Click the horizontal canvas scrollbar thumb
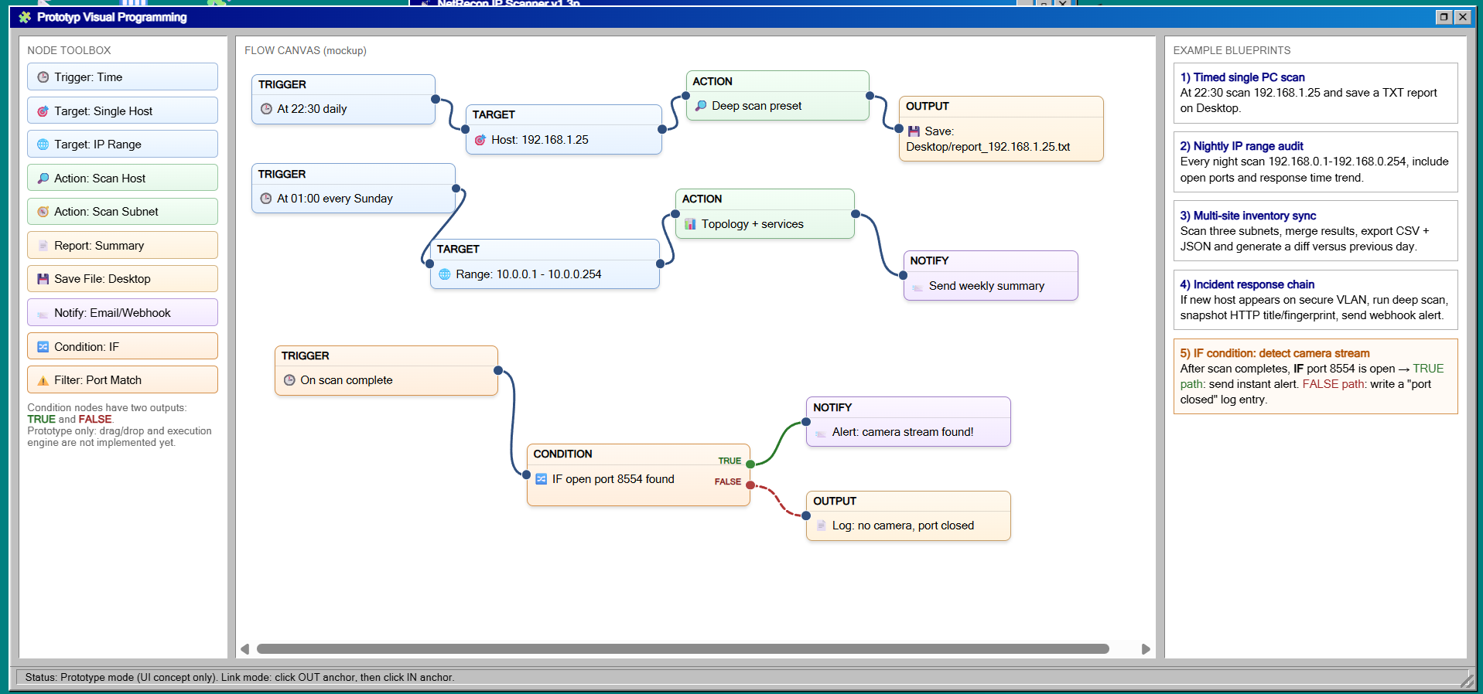Screen dimensions: 1483x694 point(683,649)
